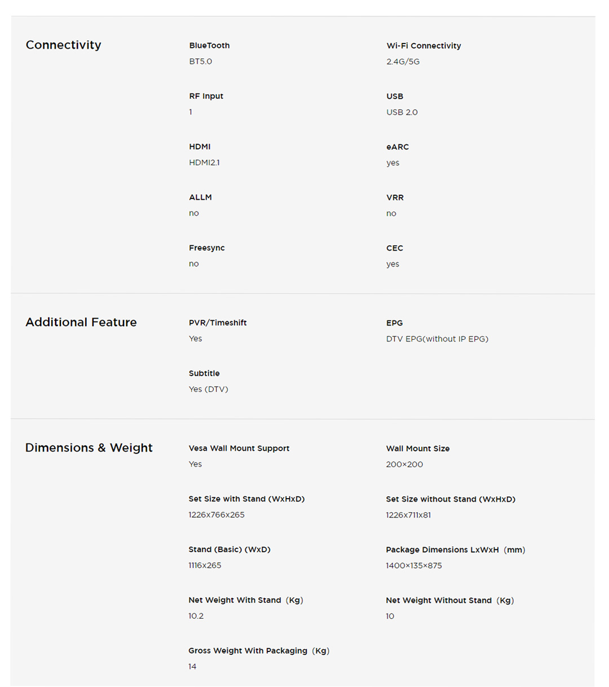Select the HDMI2.1 value text
Image resolution: width=609 pixels, height=687 pixels.
coord(204,162)
